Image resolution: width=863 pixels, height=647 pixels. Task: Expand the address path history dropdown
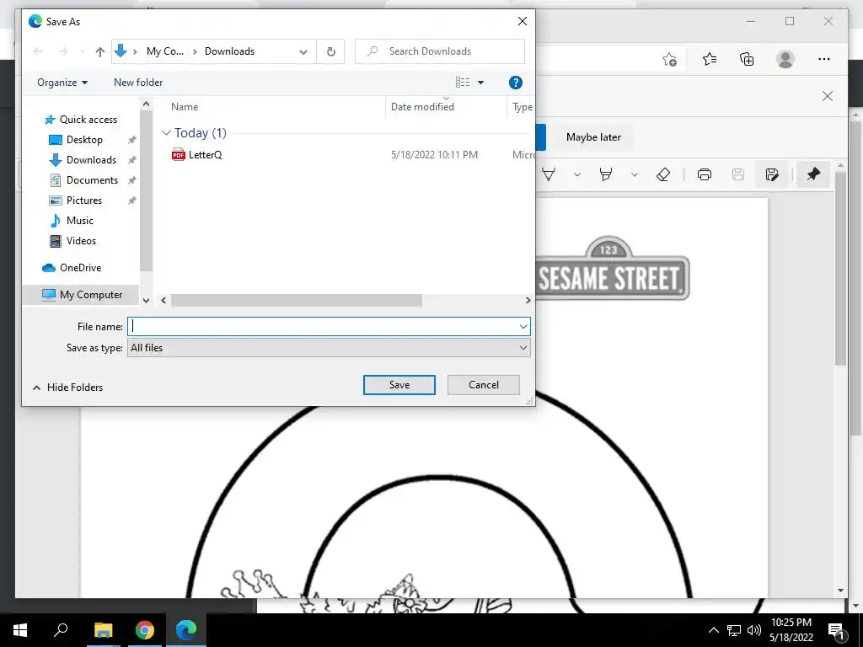(303, 51)
